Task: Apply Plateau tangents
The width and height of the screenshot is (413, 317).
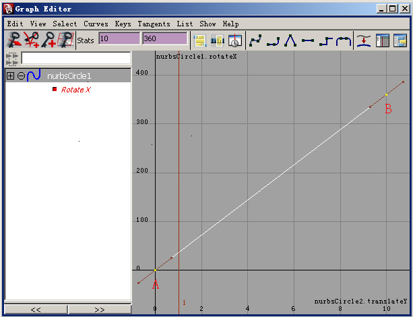Action: coord(344,41)
